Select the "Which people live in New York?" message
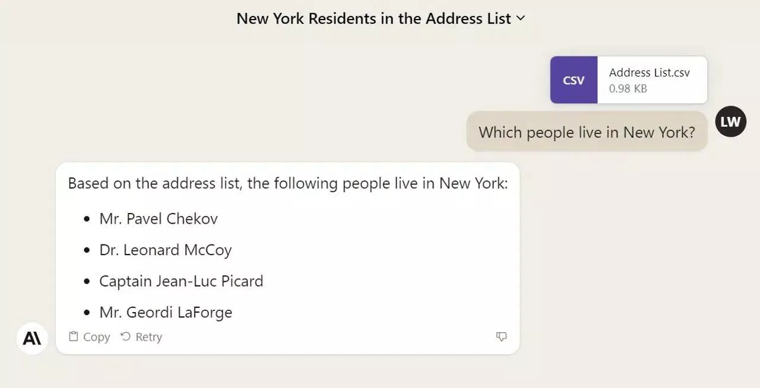Image resolution: width=760 pixels, height=388 pixels. pyautogui.click(x=587, y=132)
